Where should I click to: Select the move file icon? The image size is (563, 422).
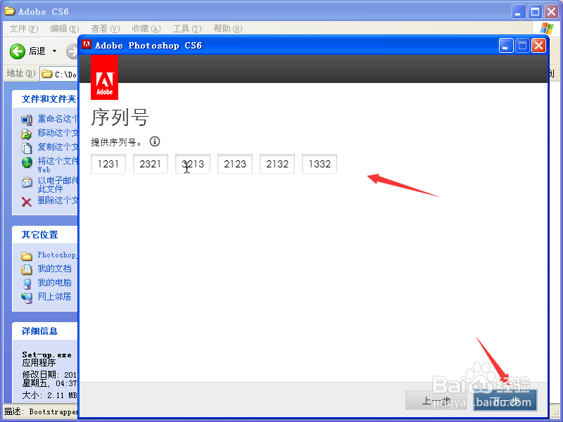click(25, 132)
